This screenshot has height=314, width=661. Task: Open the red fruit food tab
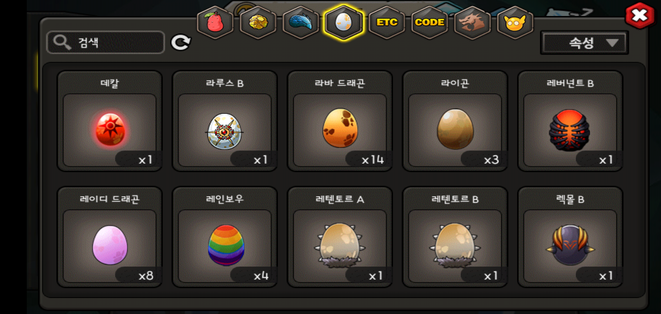[215, 22]
